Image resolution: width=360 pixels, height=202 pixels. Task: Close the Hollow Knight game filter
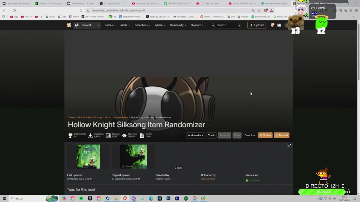pos(98,25)
